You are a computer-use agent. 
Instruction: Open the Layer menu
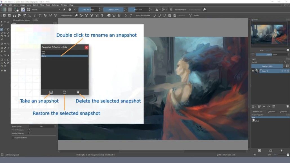29,5
